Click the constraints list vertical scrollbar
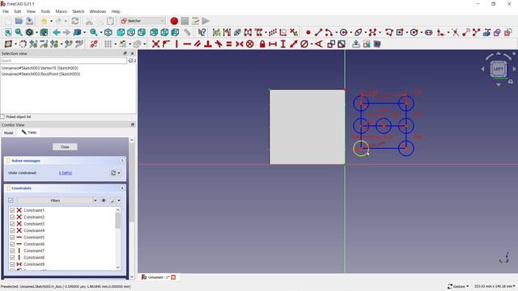Viewport: 518px width, 291px height. 118,220
